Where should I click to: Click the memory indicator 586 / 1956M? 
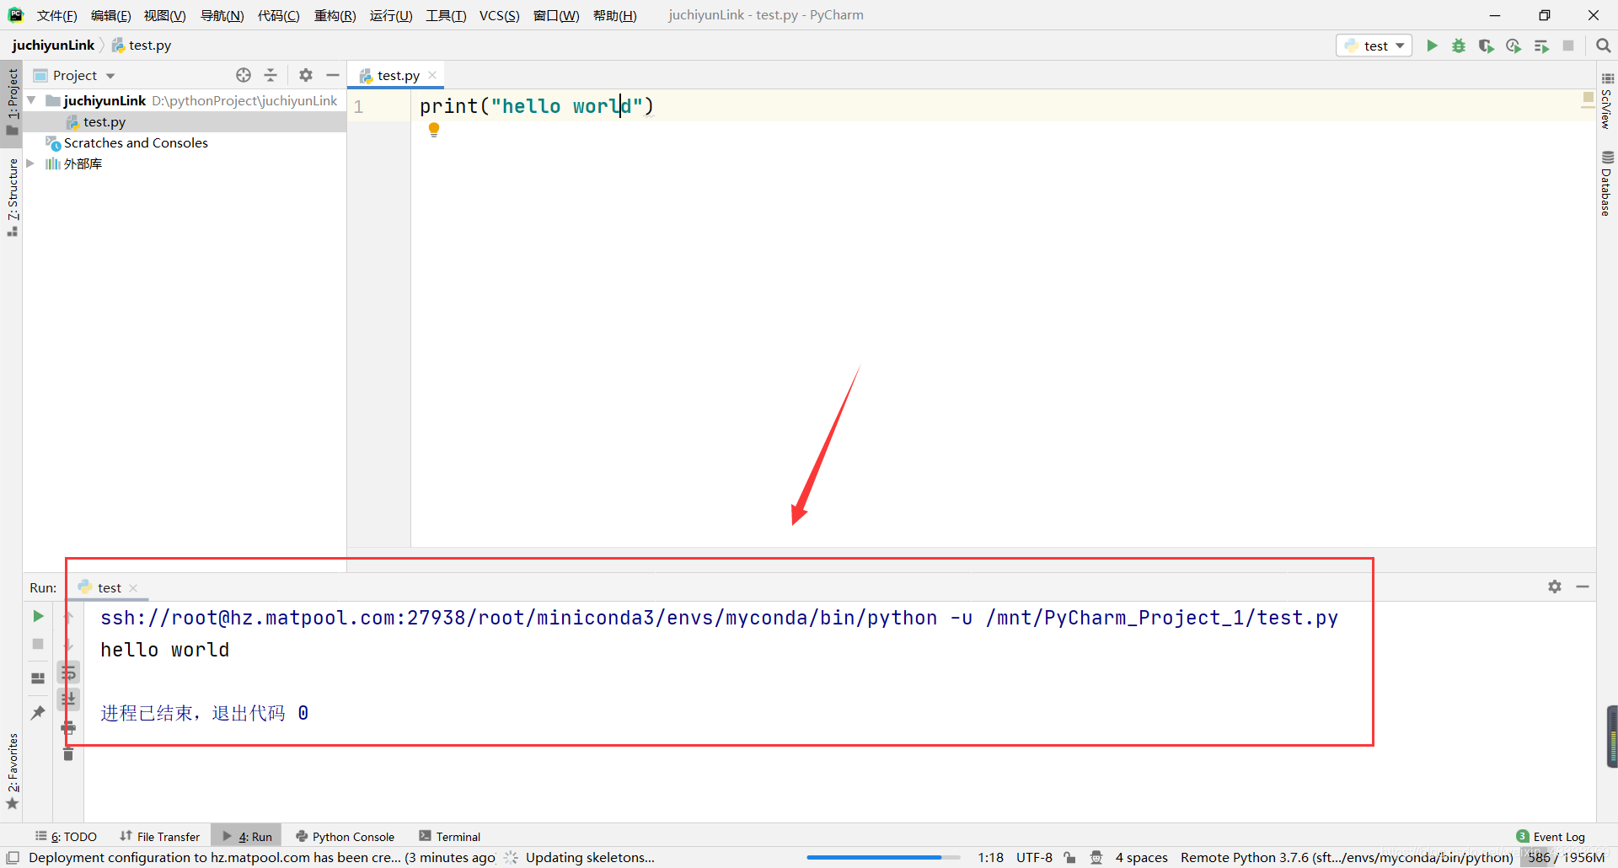pyautogui.click(x=1567, y=857)
